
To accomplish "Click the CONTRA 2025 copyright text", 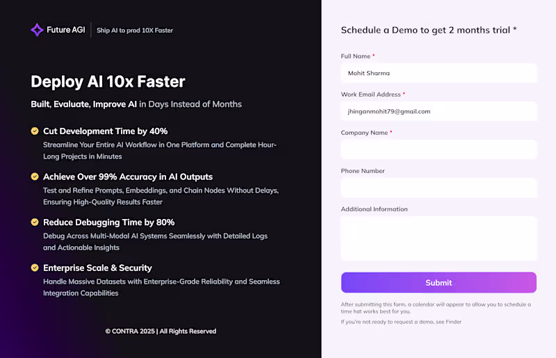I will (x=161, y=331).
